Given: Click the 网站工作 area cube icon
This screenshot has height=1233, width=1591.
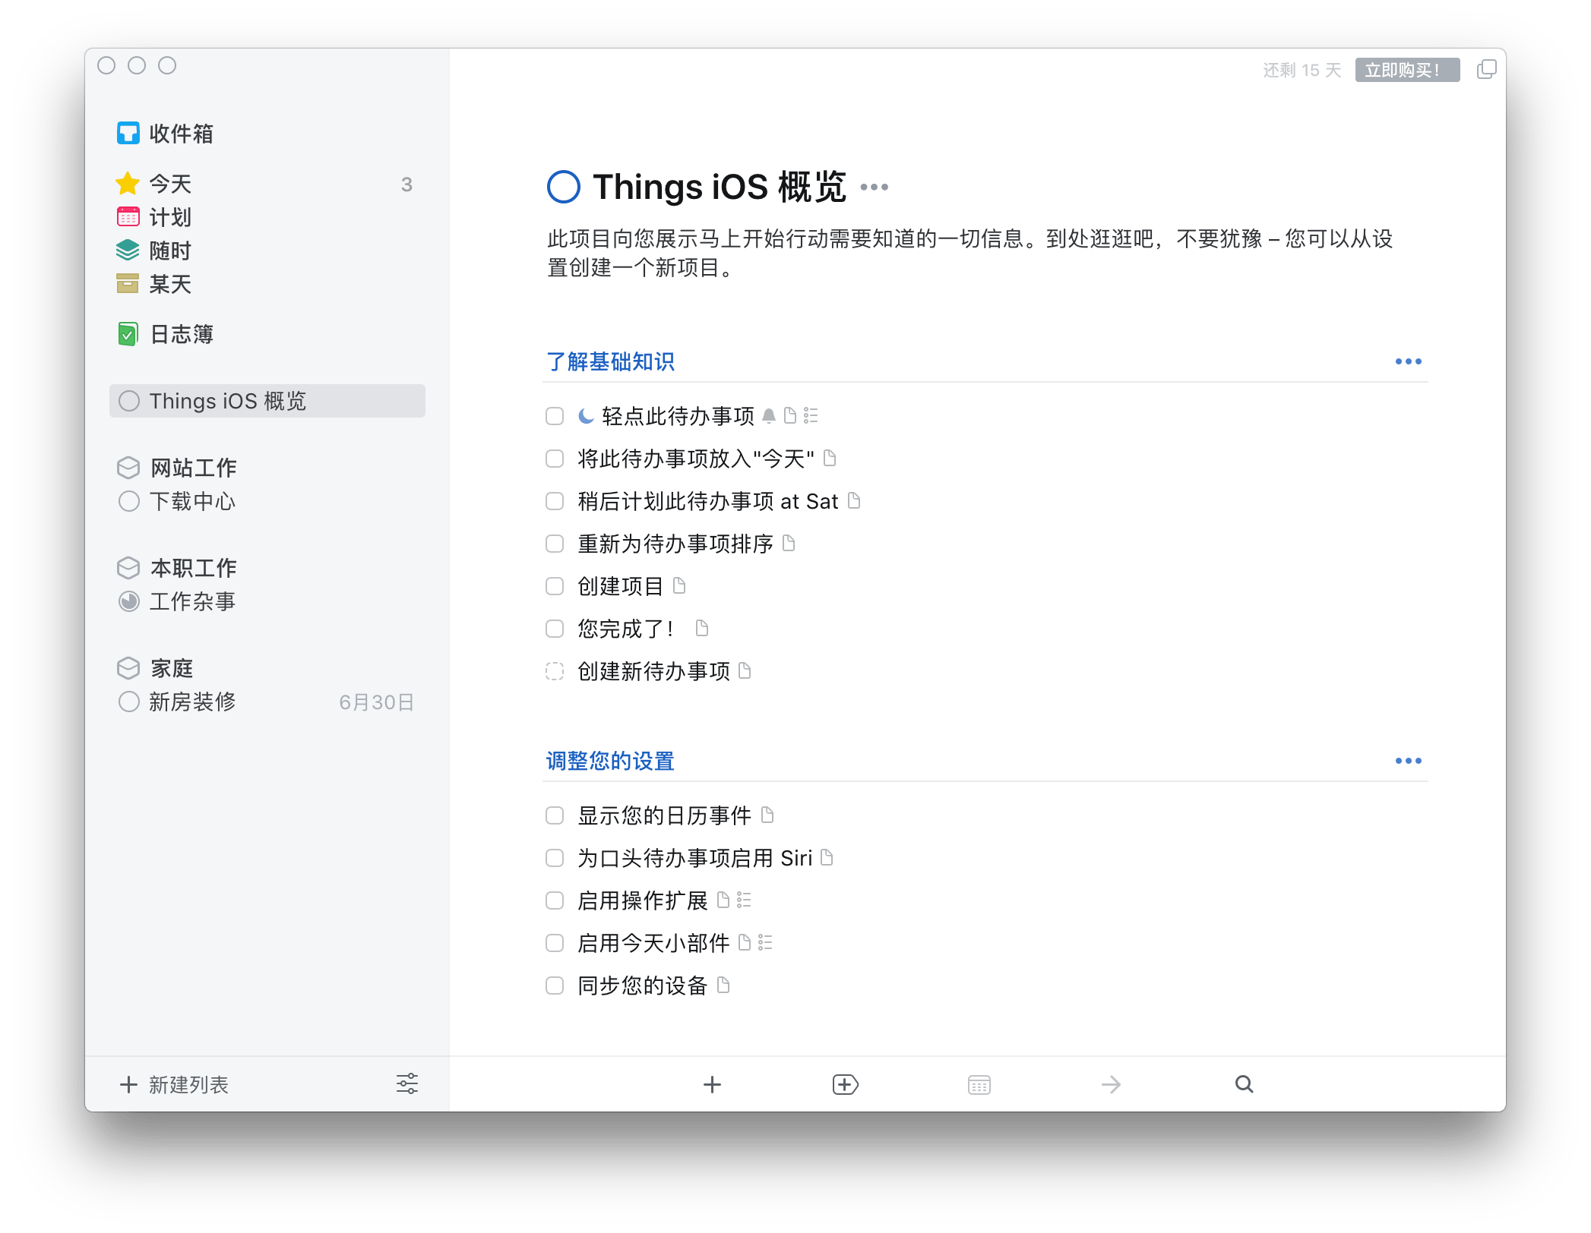Looking at the screenshot, I should coord(128,468).
